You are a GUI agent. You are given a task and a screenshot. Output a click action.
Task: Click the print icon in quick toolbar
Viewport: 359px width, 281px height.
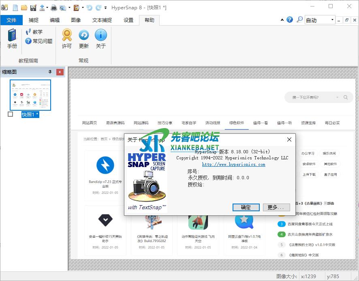pos(53,7)
